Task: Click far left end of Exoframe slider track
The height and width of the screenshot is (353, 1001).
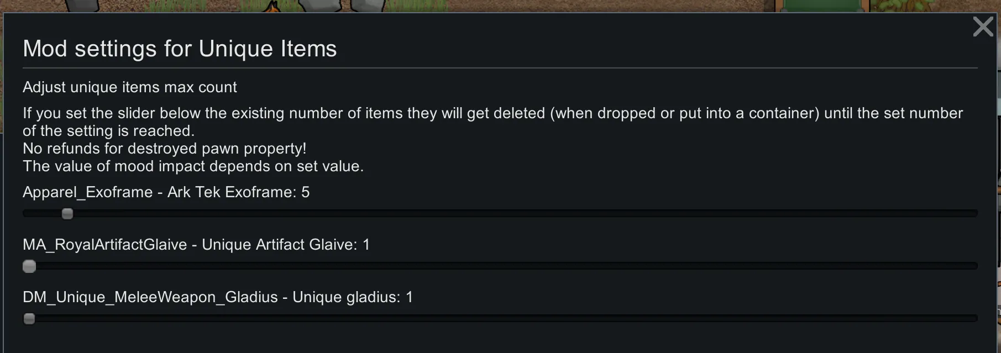Action: click(25, 213)
